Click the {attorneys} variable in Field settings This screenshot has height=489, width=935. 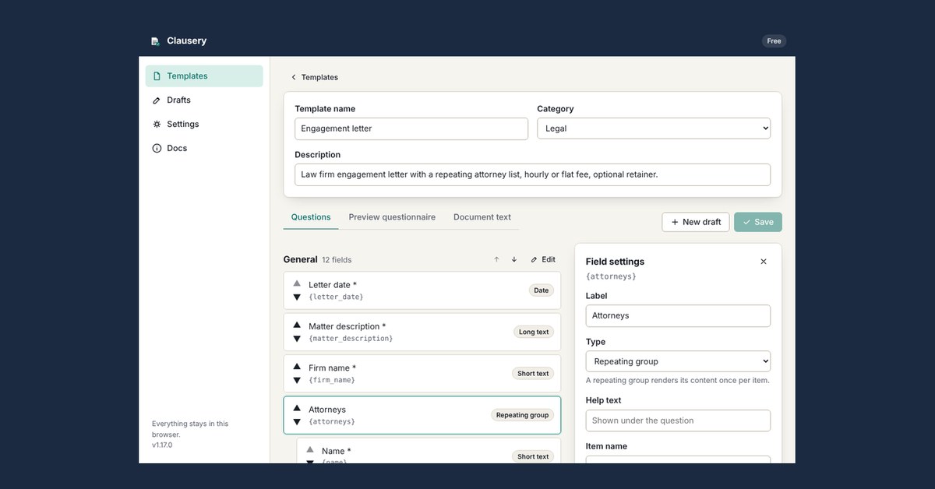point(611,276)
